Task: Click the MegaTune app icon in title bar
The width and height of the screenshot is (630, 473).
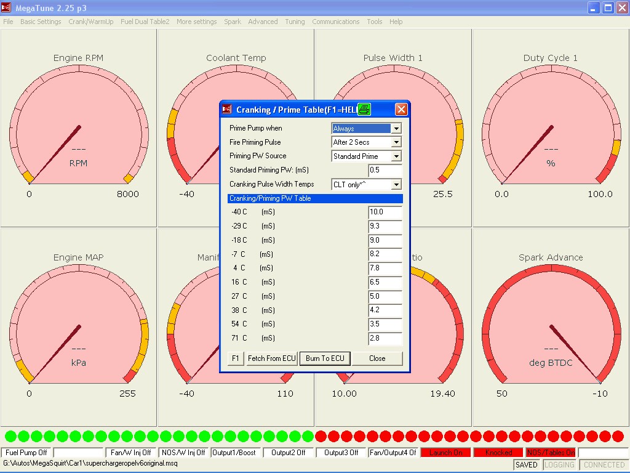Action: (x=6, y=7)
